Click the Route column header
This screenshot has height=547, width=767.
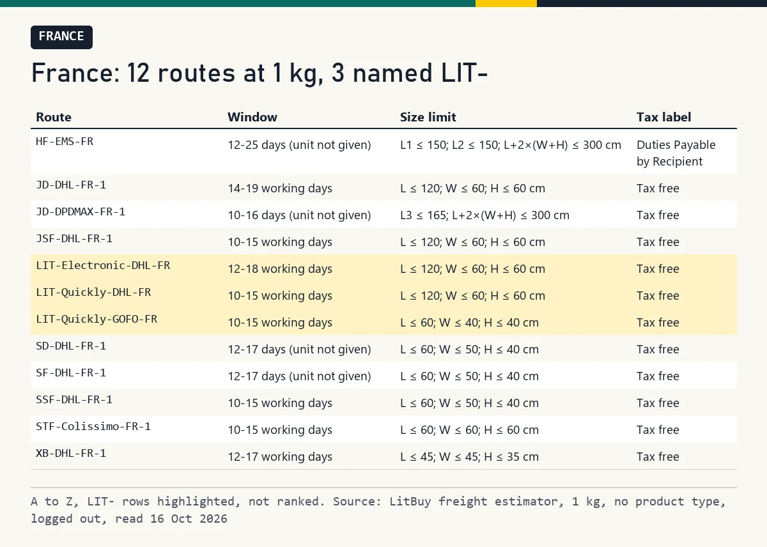tap(54, 117)
